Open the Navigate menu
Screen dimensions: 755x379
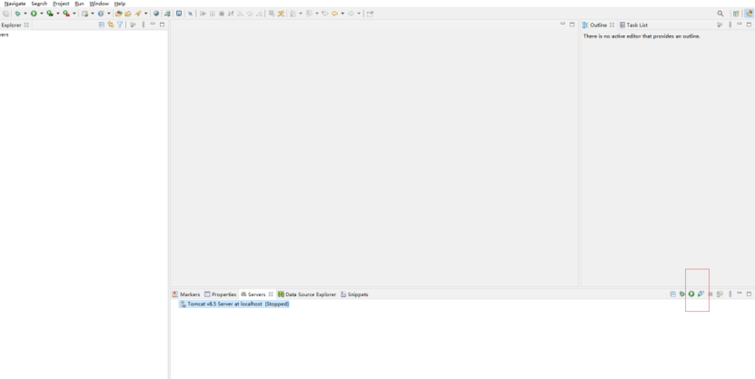tap(15, 4)
